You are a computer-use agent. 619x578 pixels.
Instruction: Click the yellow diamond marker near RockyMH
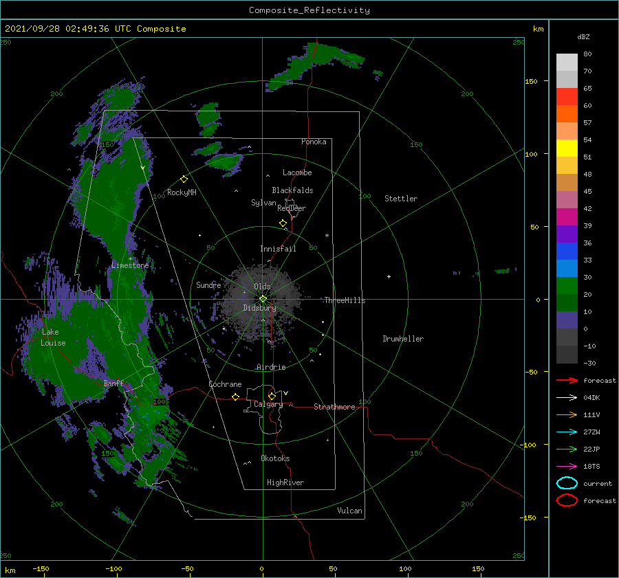tap(184, 179)
